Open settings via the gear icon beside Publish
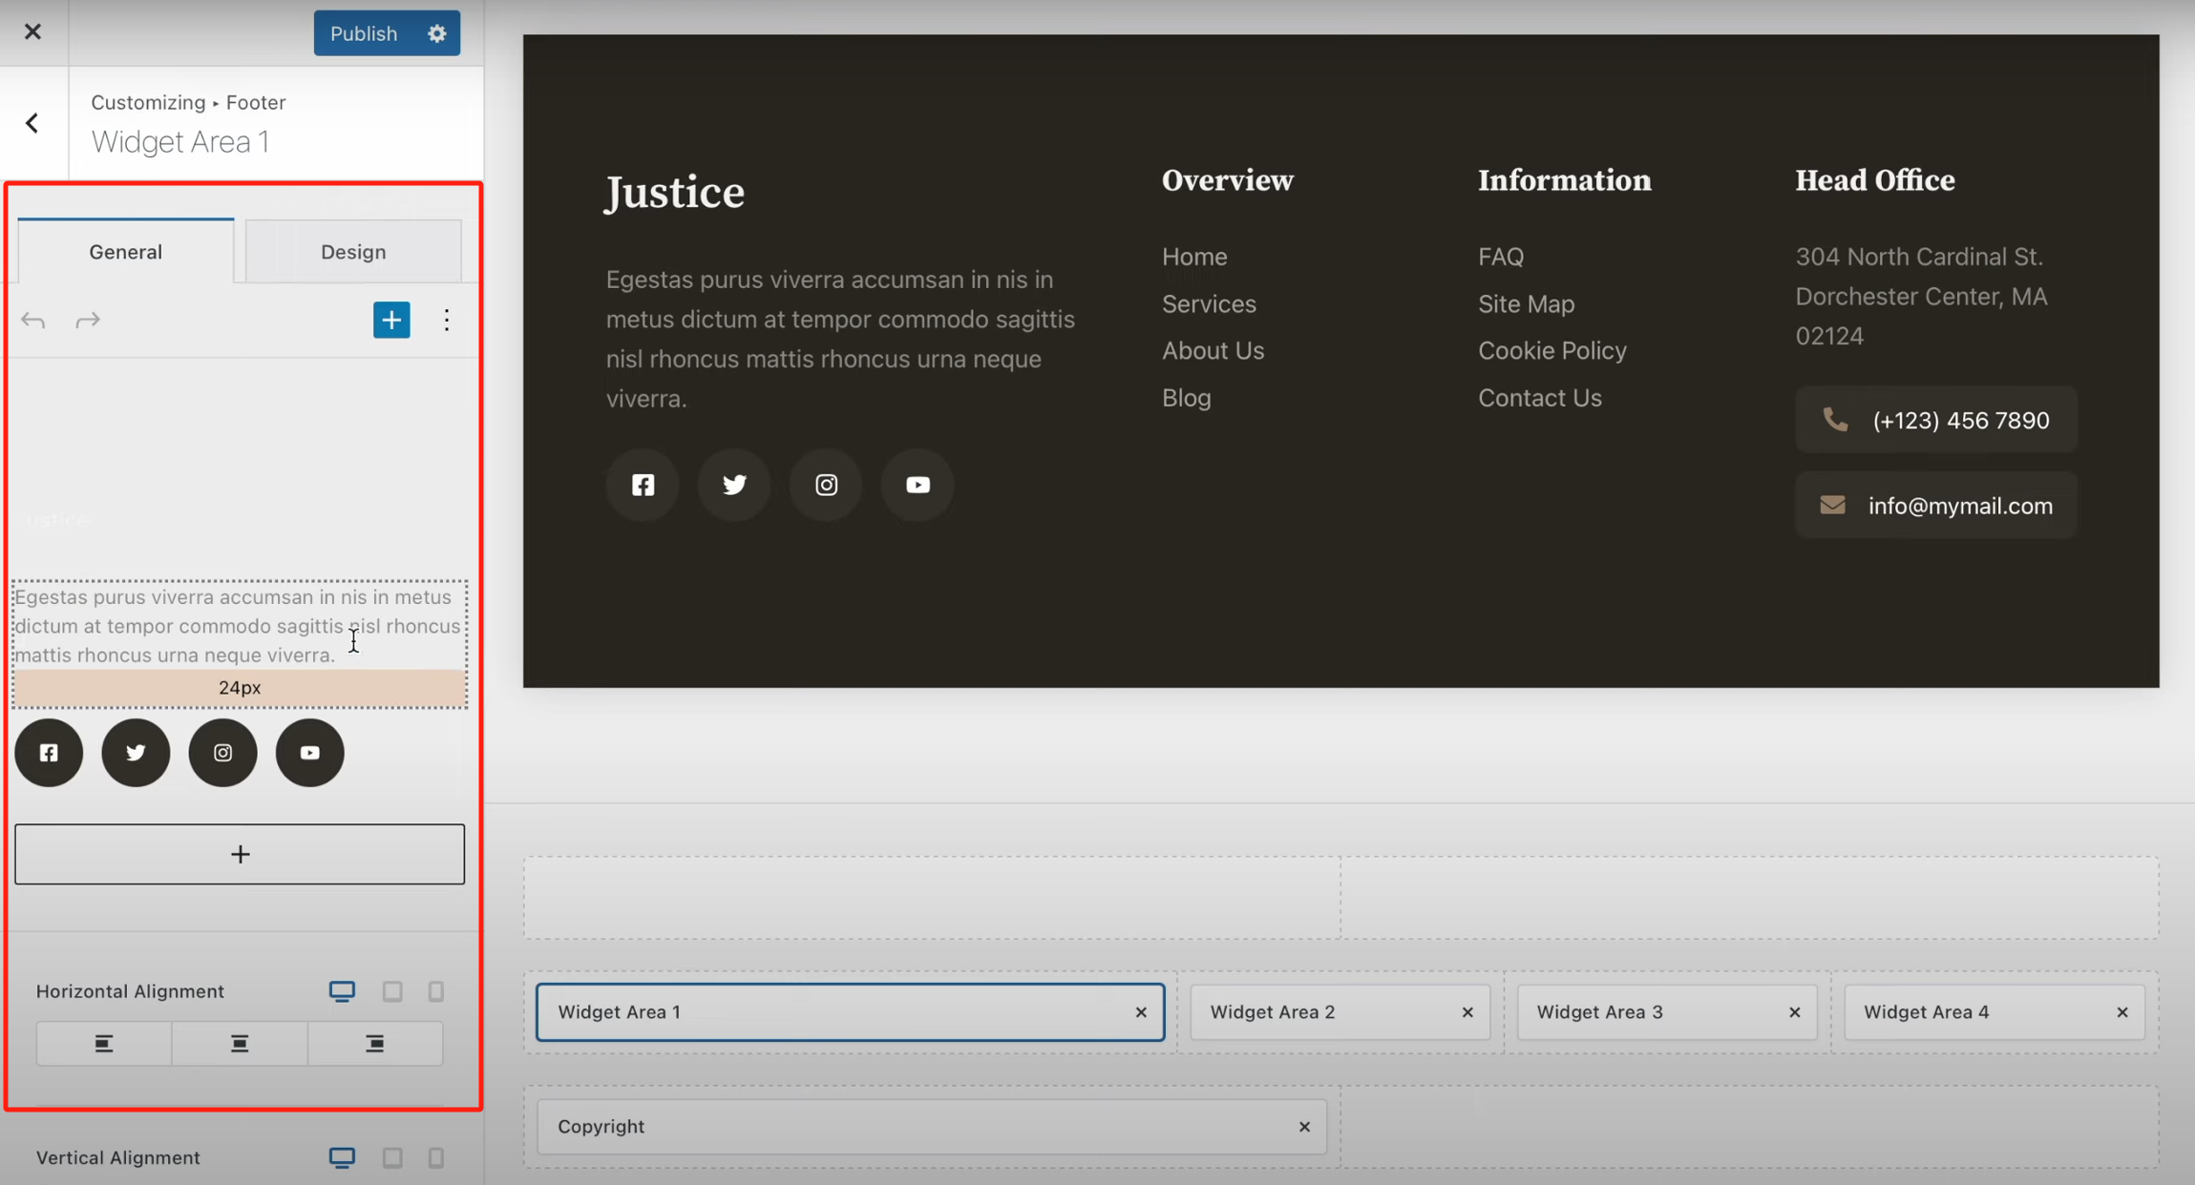This screenshot has height=1185, width=2195. pos(436,32)
